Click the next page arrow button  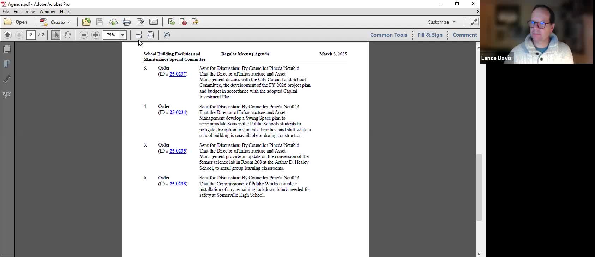pos(19,35)
